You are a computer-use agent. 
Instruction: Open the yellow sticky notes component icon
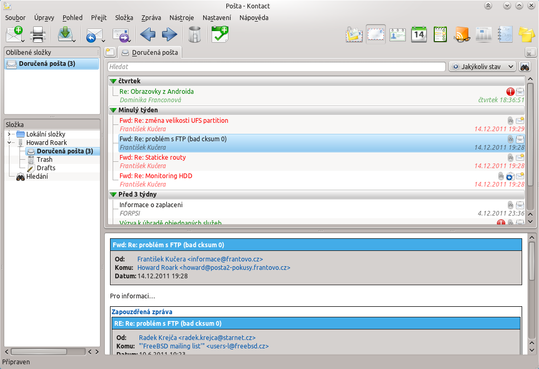[526, 34]
